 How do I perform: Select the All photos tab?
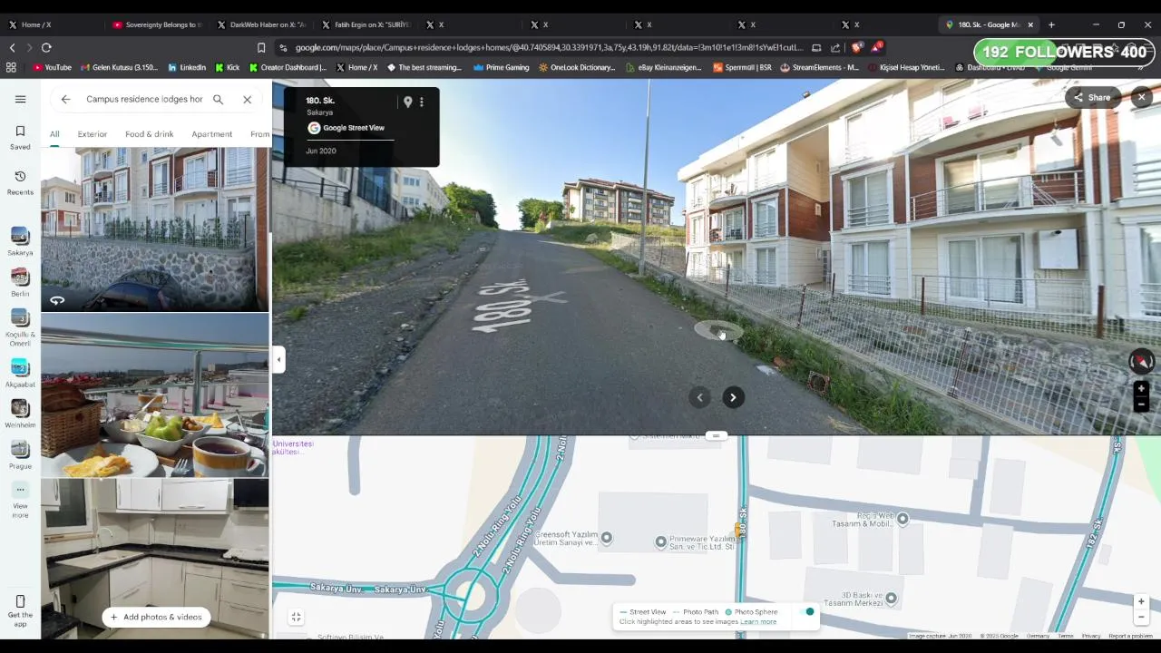(x=54, y=134)
